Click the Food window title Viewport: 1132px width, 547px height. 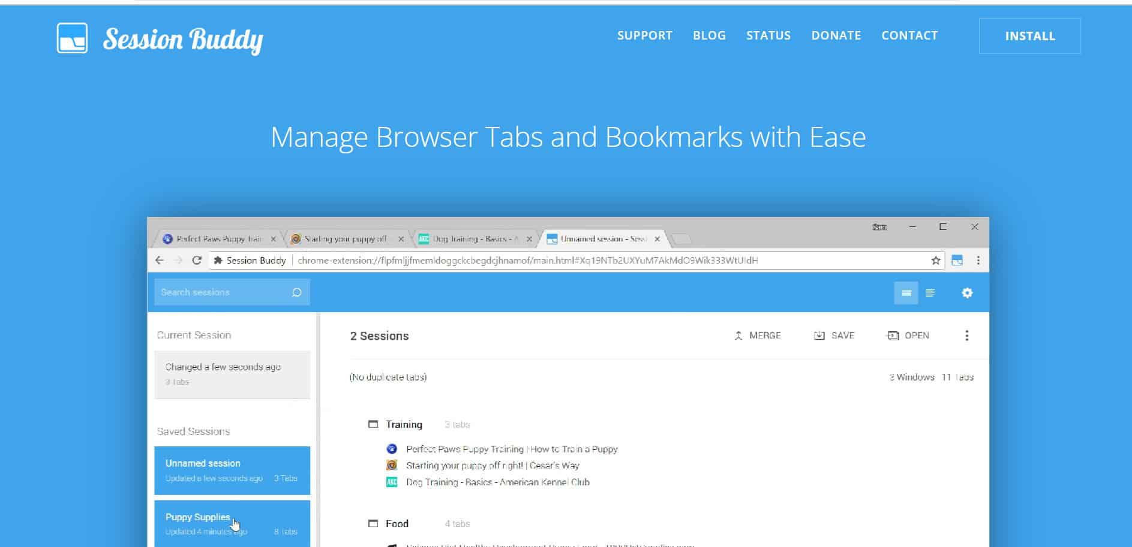pyautogui.click(x=397, y=524)
